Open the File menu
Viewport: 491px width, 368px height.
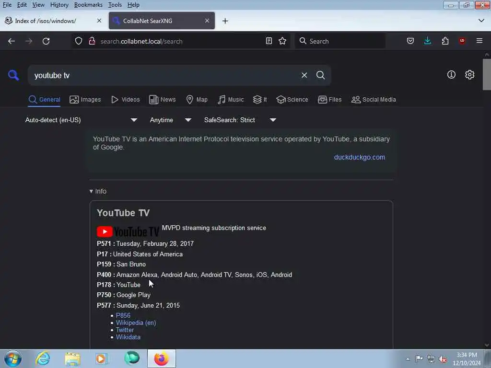click(7, 5)
